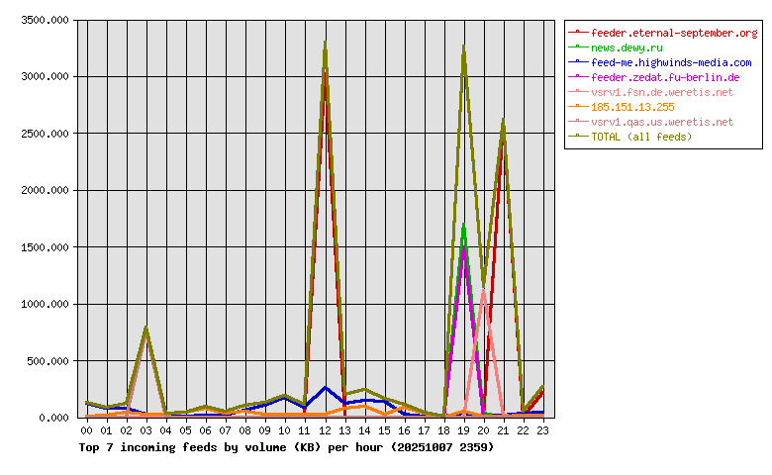Viewport: 772px width, 475px height.
Task: Click the feeder.zedat.fu-berlin.de legend entry
Action: pyautogui.click(x=654, y=77)
